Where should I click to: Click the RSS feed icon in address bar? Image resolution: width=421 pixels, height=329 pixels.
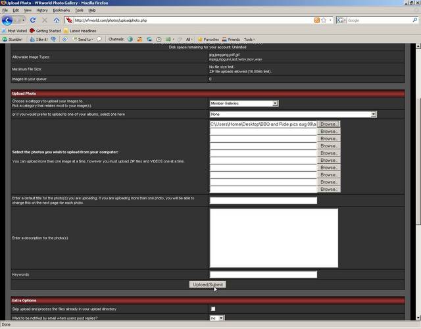tap(317, 20)
